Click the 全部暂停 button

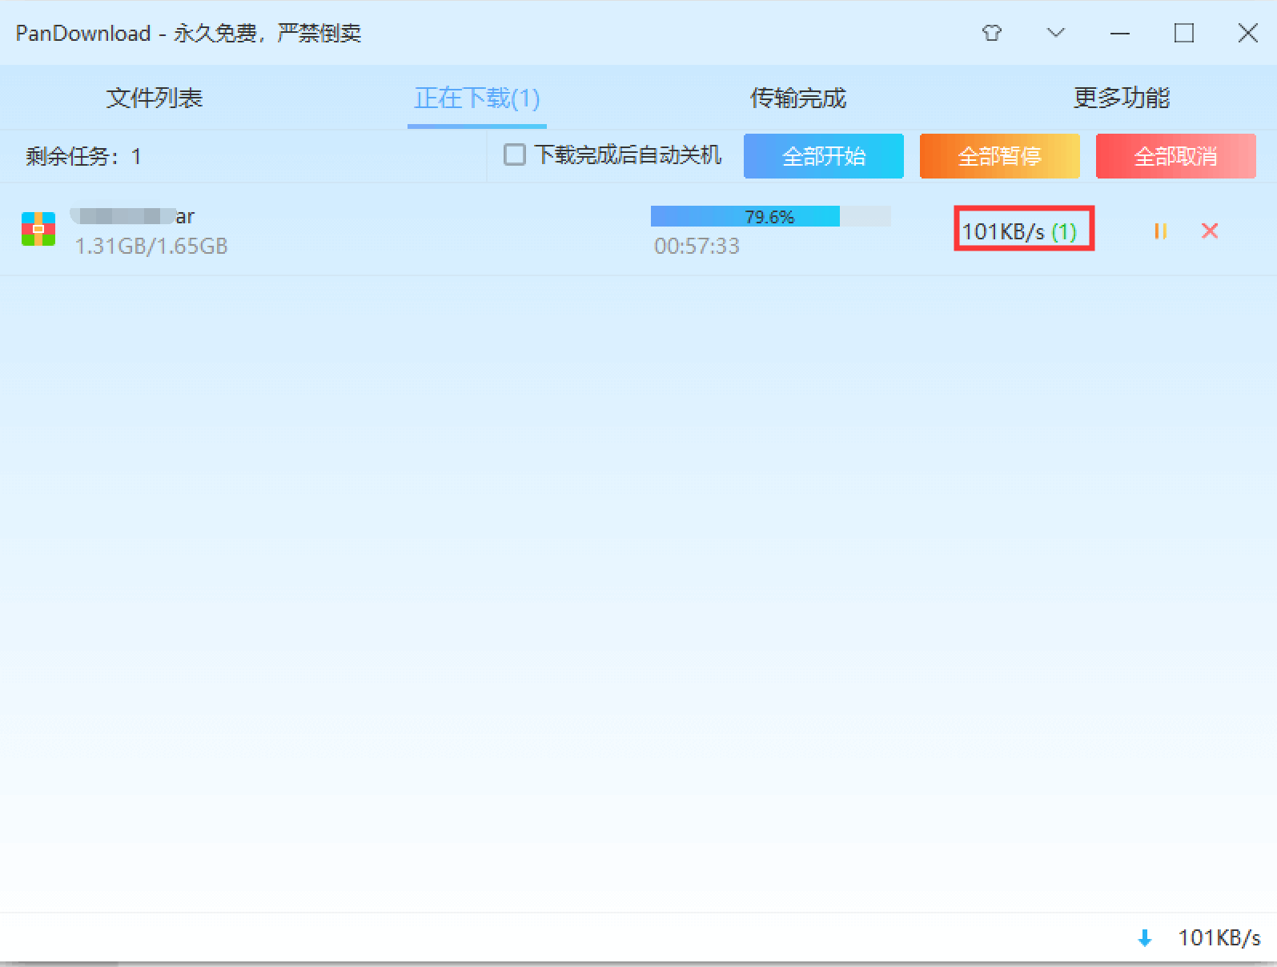(1000, 156)
